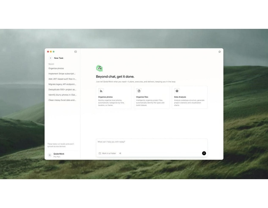The height and width of the screenshot is (208, 268).
Task: Open recent task 'Organize photos'
Action: [x=56, y=68]
